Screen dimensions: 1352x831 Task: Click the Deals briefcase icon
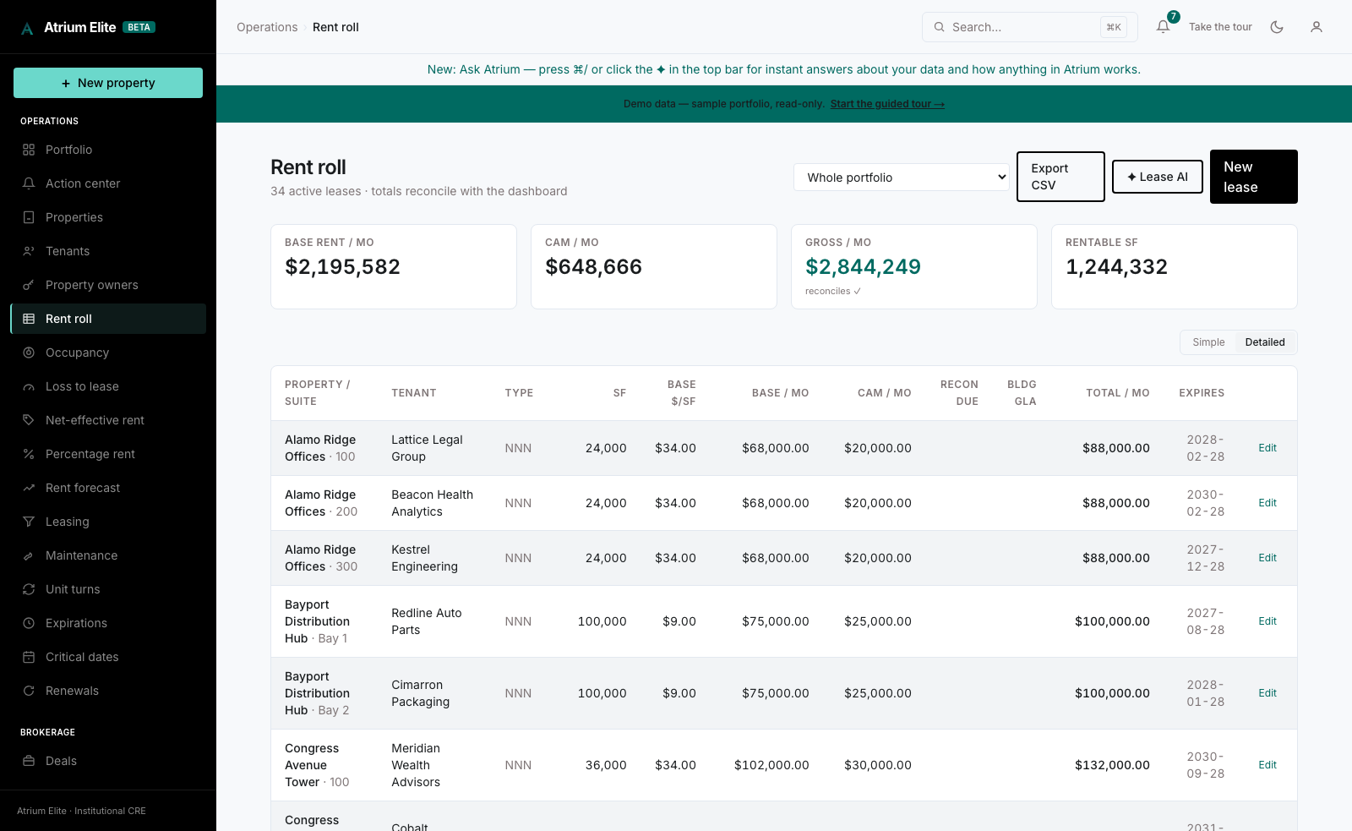point(29,761)
